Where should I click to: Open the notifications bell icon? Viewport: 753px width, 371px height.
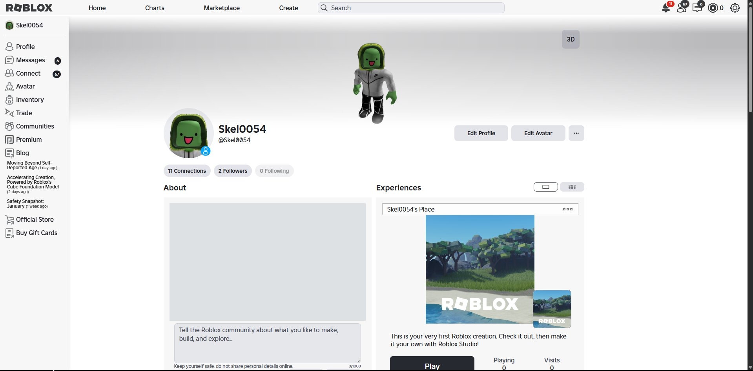pyautogui.click(x=666, y=8)
